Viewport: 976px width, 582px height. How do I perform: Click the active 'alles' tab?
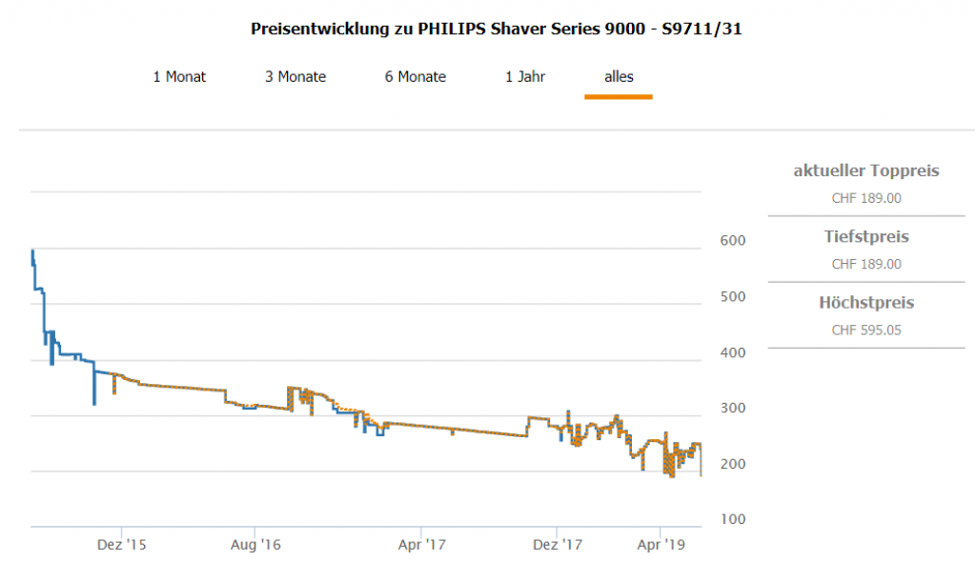pyautogui.click(x=619, y=77)
